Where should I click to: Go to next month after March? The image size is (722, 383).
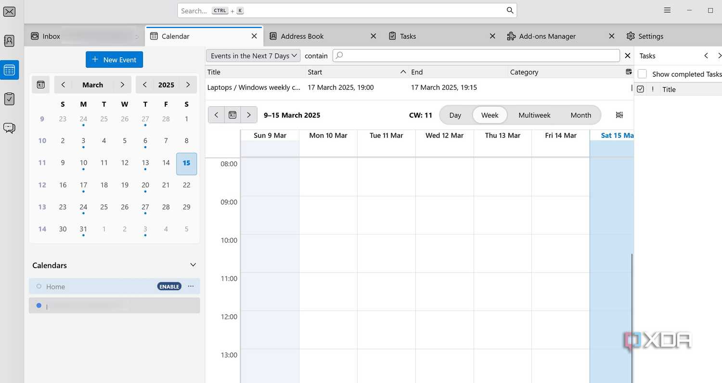(122, 85)
